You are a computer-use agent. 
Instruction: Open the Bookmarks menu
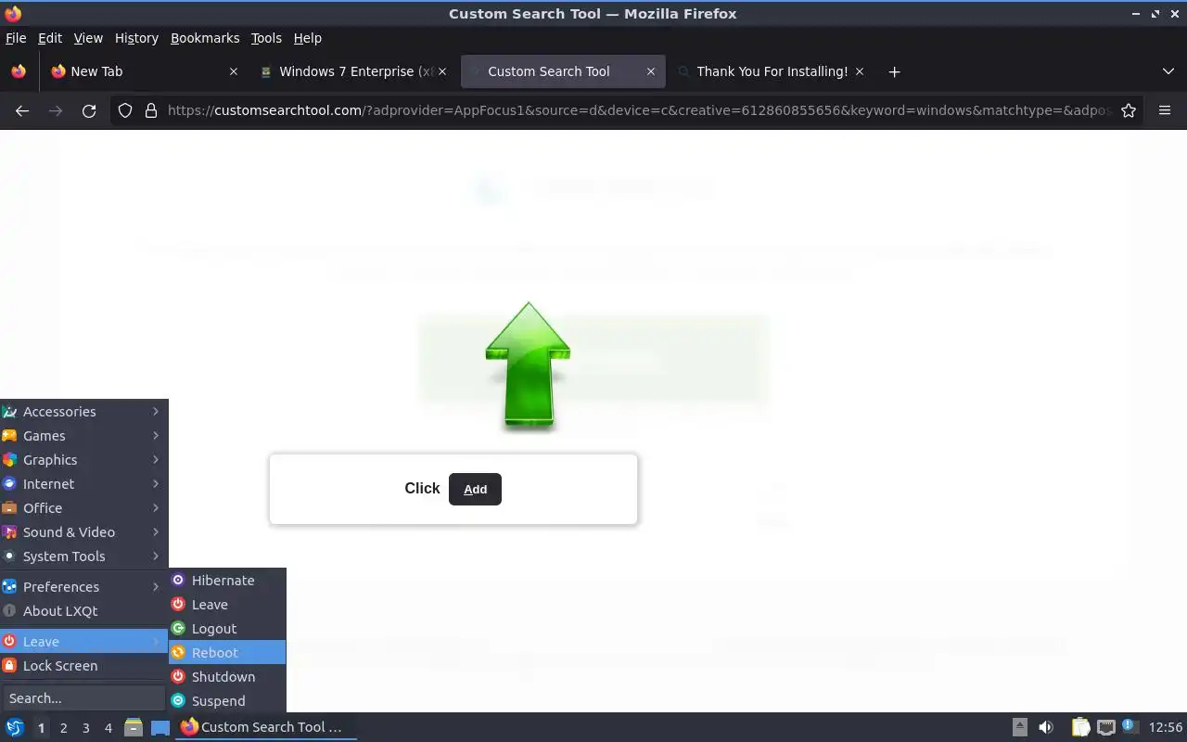pos(205,38)
